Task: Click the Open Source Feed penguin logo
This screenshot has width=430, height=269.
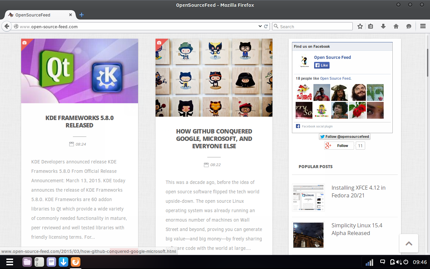Action: 304,62
